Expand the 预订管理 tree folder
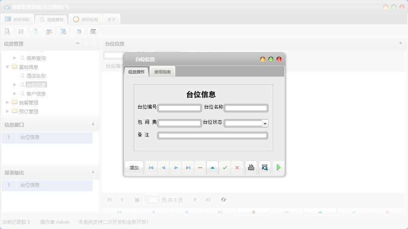The width and height of the screenshot is (408, 229). 7,112
